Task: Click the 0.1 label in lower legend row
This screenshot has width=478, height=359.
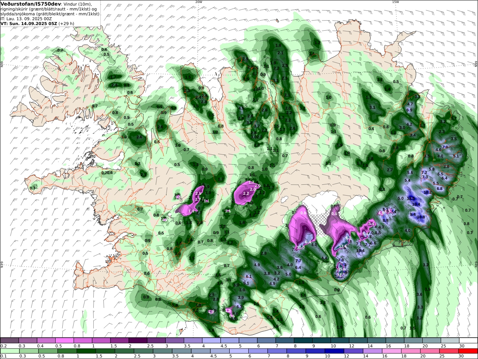Action: (3, 356)
